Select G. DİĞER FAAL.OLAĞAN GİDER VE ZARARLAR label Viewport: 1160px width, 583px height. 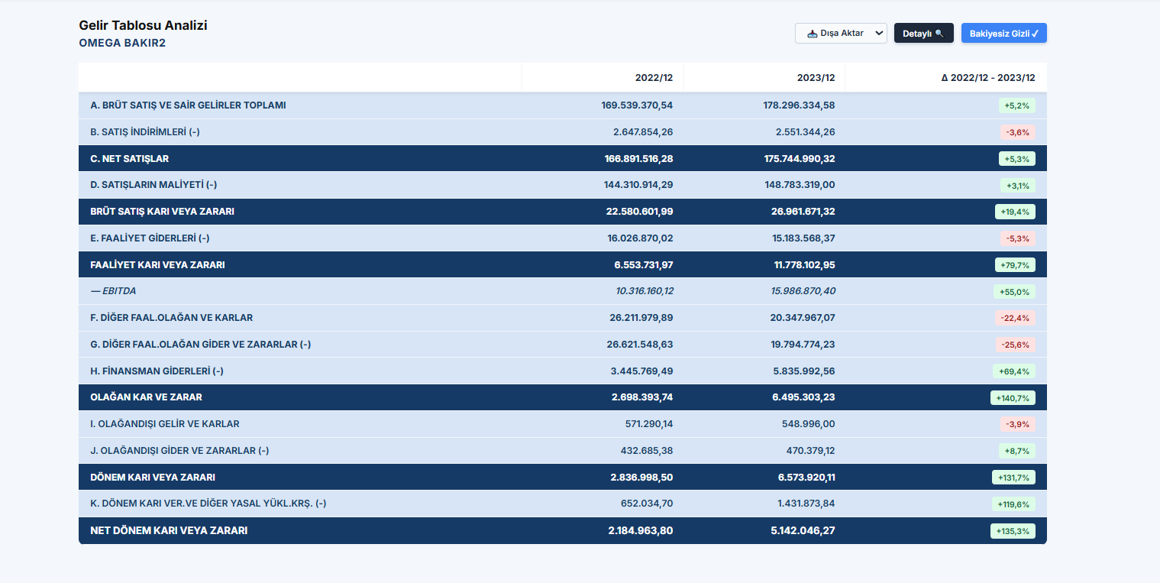(200, 345)
